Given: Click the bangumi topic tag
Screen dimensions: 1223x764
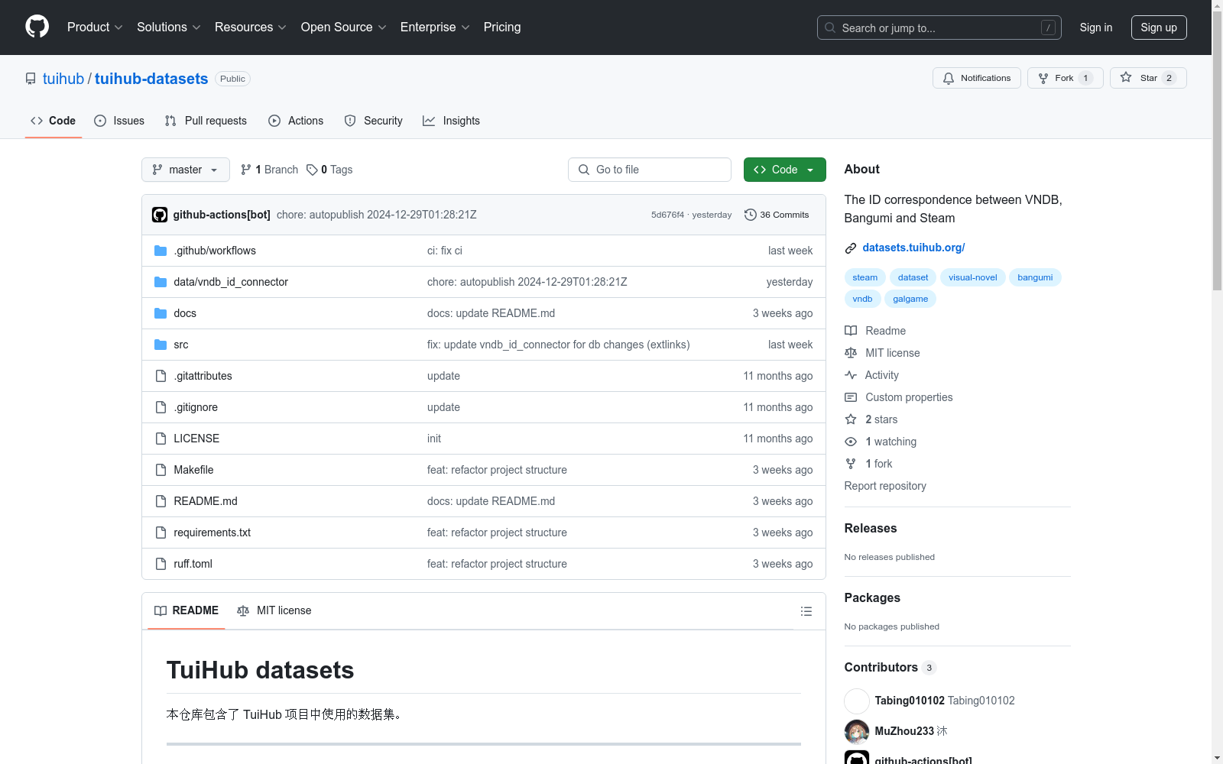Looking at the screenshot, I should coord(1035,277).
